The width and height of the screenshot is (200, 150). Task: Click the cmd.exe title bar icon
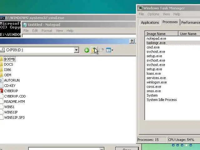pos(2,18)
